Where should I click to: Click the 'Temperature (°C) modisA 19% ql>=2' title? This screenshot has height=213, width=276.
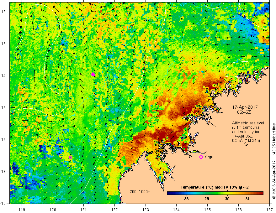[215, 187]
